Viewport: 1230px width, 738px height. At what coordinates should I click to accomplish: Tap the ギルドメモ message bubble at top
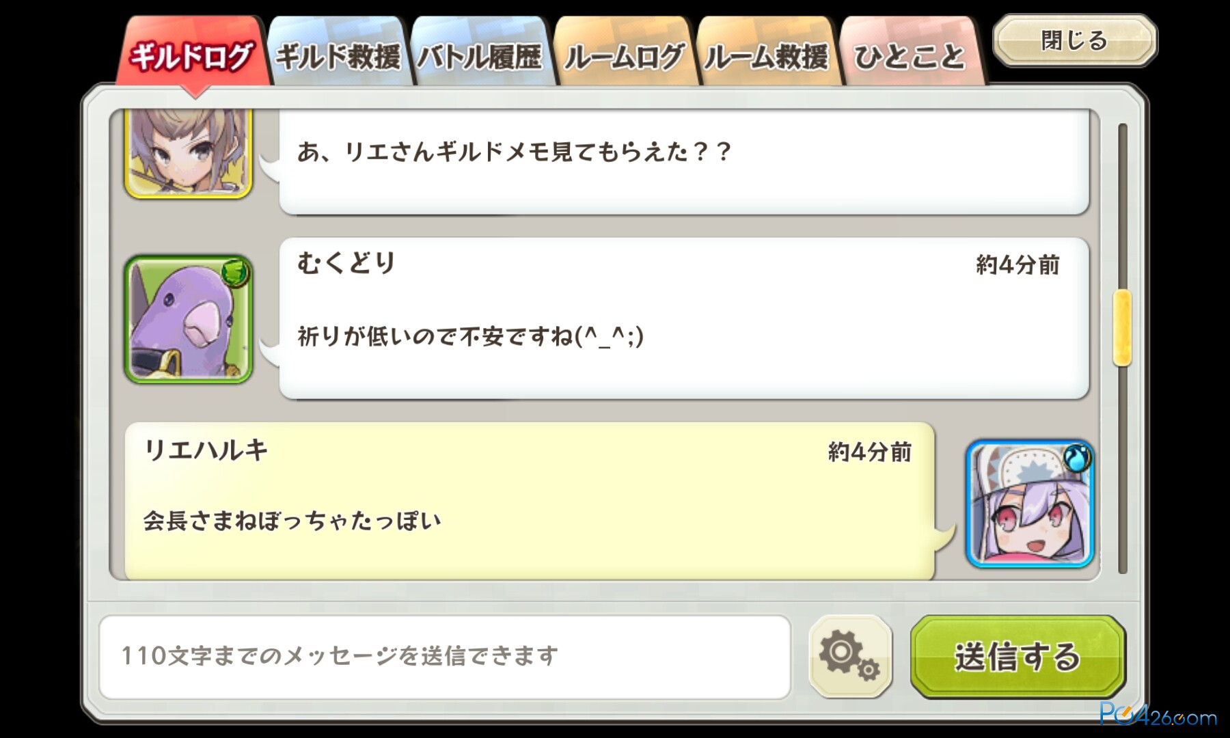point(684,161)
